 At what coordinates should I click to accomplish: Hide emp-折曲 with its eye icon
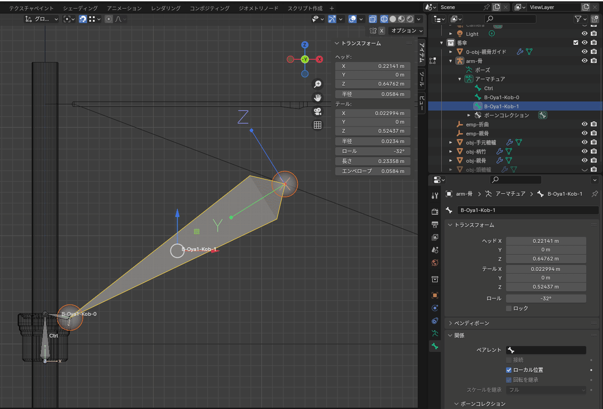tap(584, 124)
